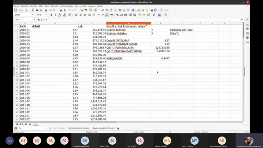Click the Clone Formatting paintbrush icon

pos(61,10)
